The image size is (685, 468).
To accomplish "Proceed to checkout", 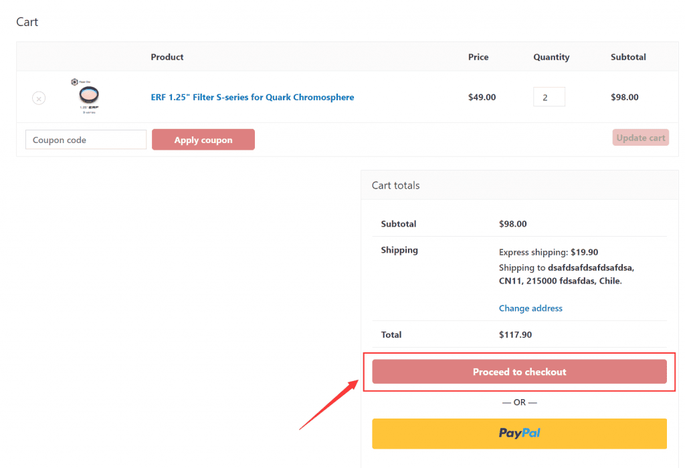I will pos(519,372).
